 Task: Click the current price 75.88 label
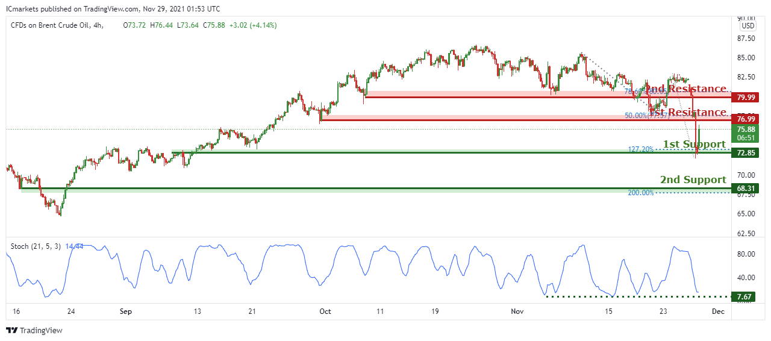[x=746, y=129]
